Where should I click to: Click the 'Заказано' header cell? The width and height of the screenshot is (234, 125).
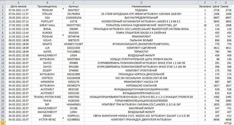point(205,6)
